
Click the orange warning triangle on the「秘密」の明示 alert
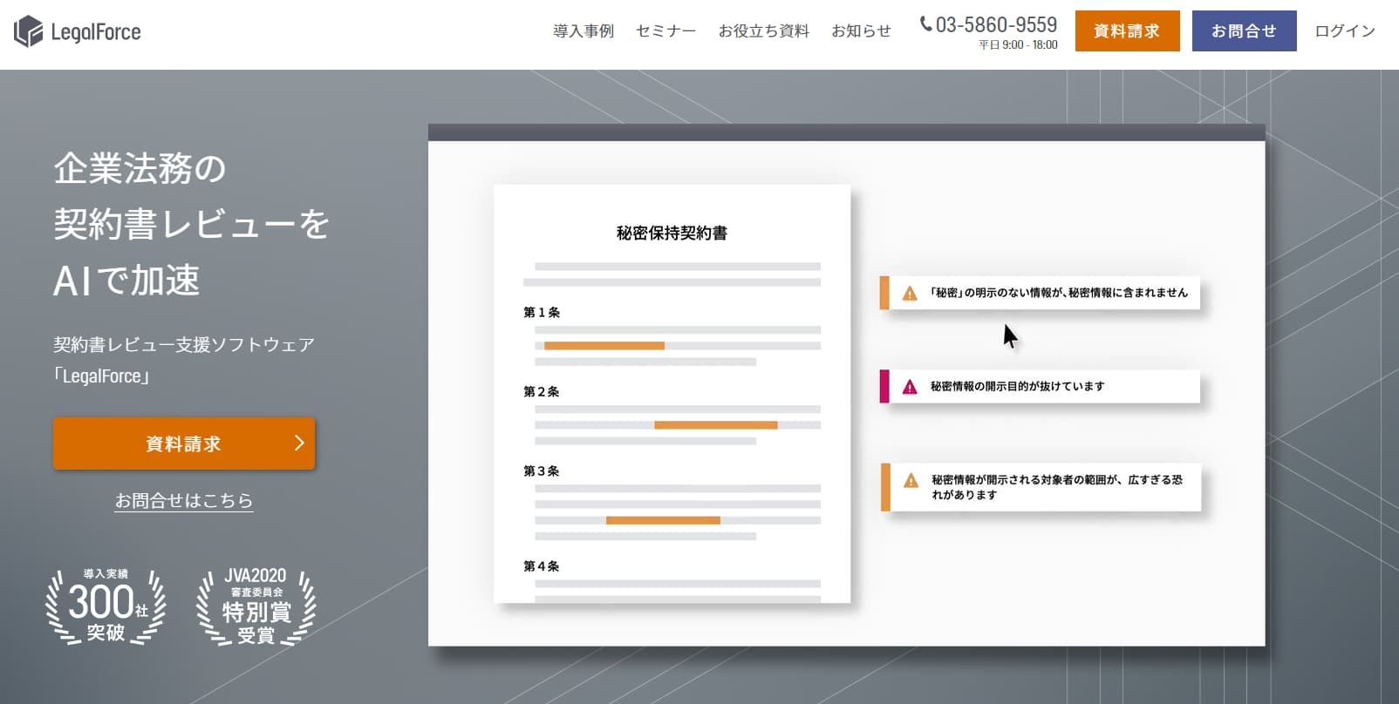[x=910, y=294]
